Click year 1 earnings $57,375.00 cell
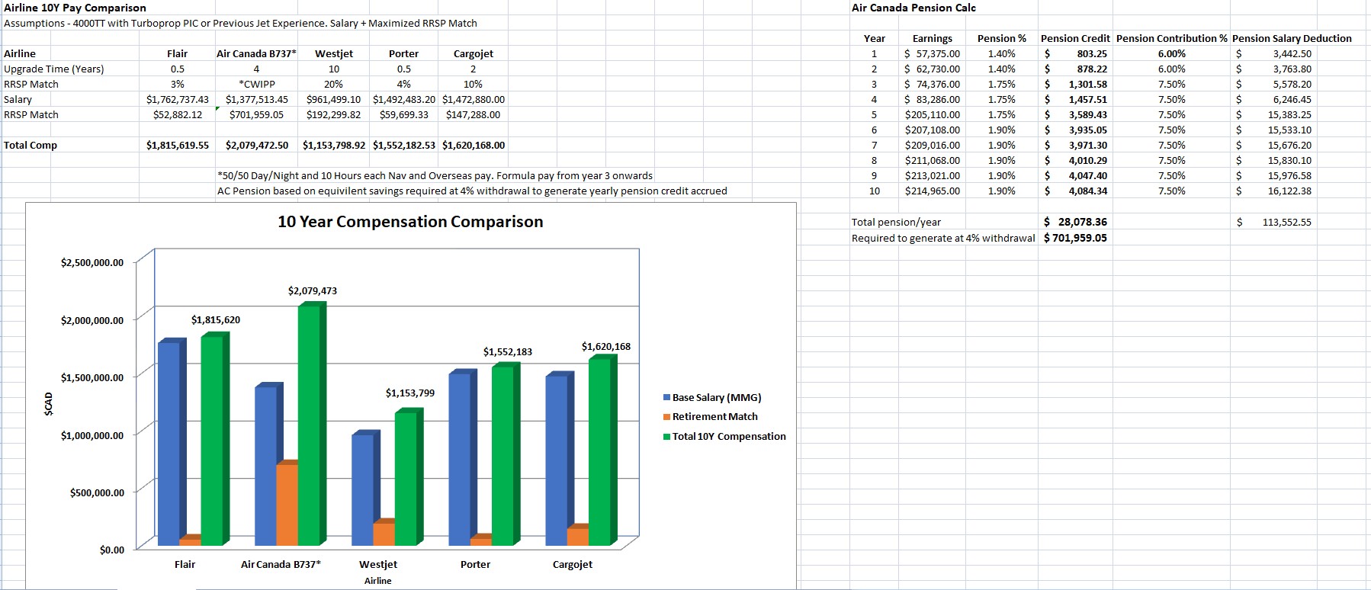The image size is (1371, 590). pyautogui.click(x=932, y=53)
